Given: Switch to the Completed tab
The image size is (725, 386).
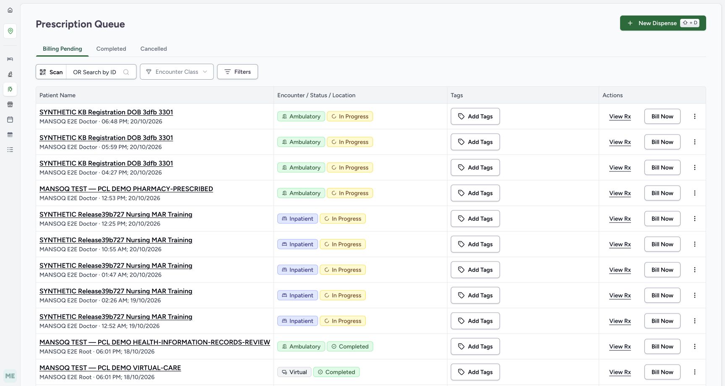Looking at the screenshot, I should [x=111, y=49].
